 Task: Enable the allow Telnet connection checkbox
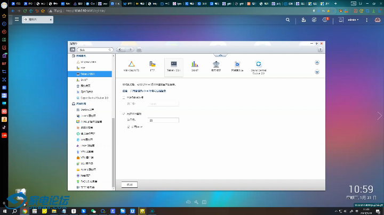click(124, 97)
